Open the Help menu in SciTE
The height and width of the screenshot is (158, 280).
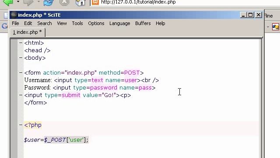coord(161,23)
